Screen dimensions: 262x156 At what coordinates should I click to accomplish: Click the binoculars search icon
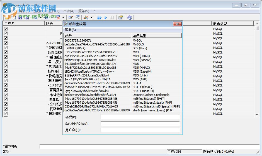(x=46, y=17)
